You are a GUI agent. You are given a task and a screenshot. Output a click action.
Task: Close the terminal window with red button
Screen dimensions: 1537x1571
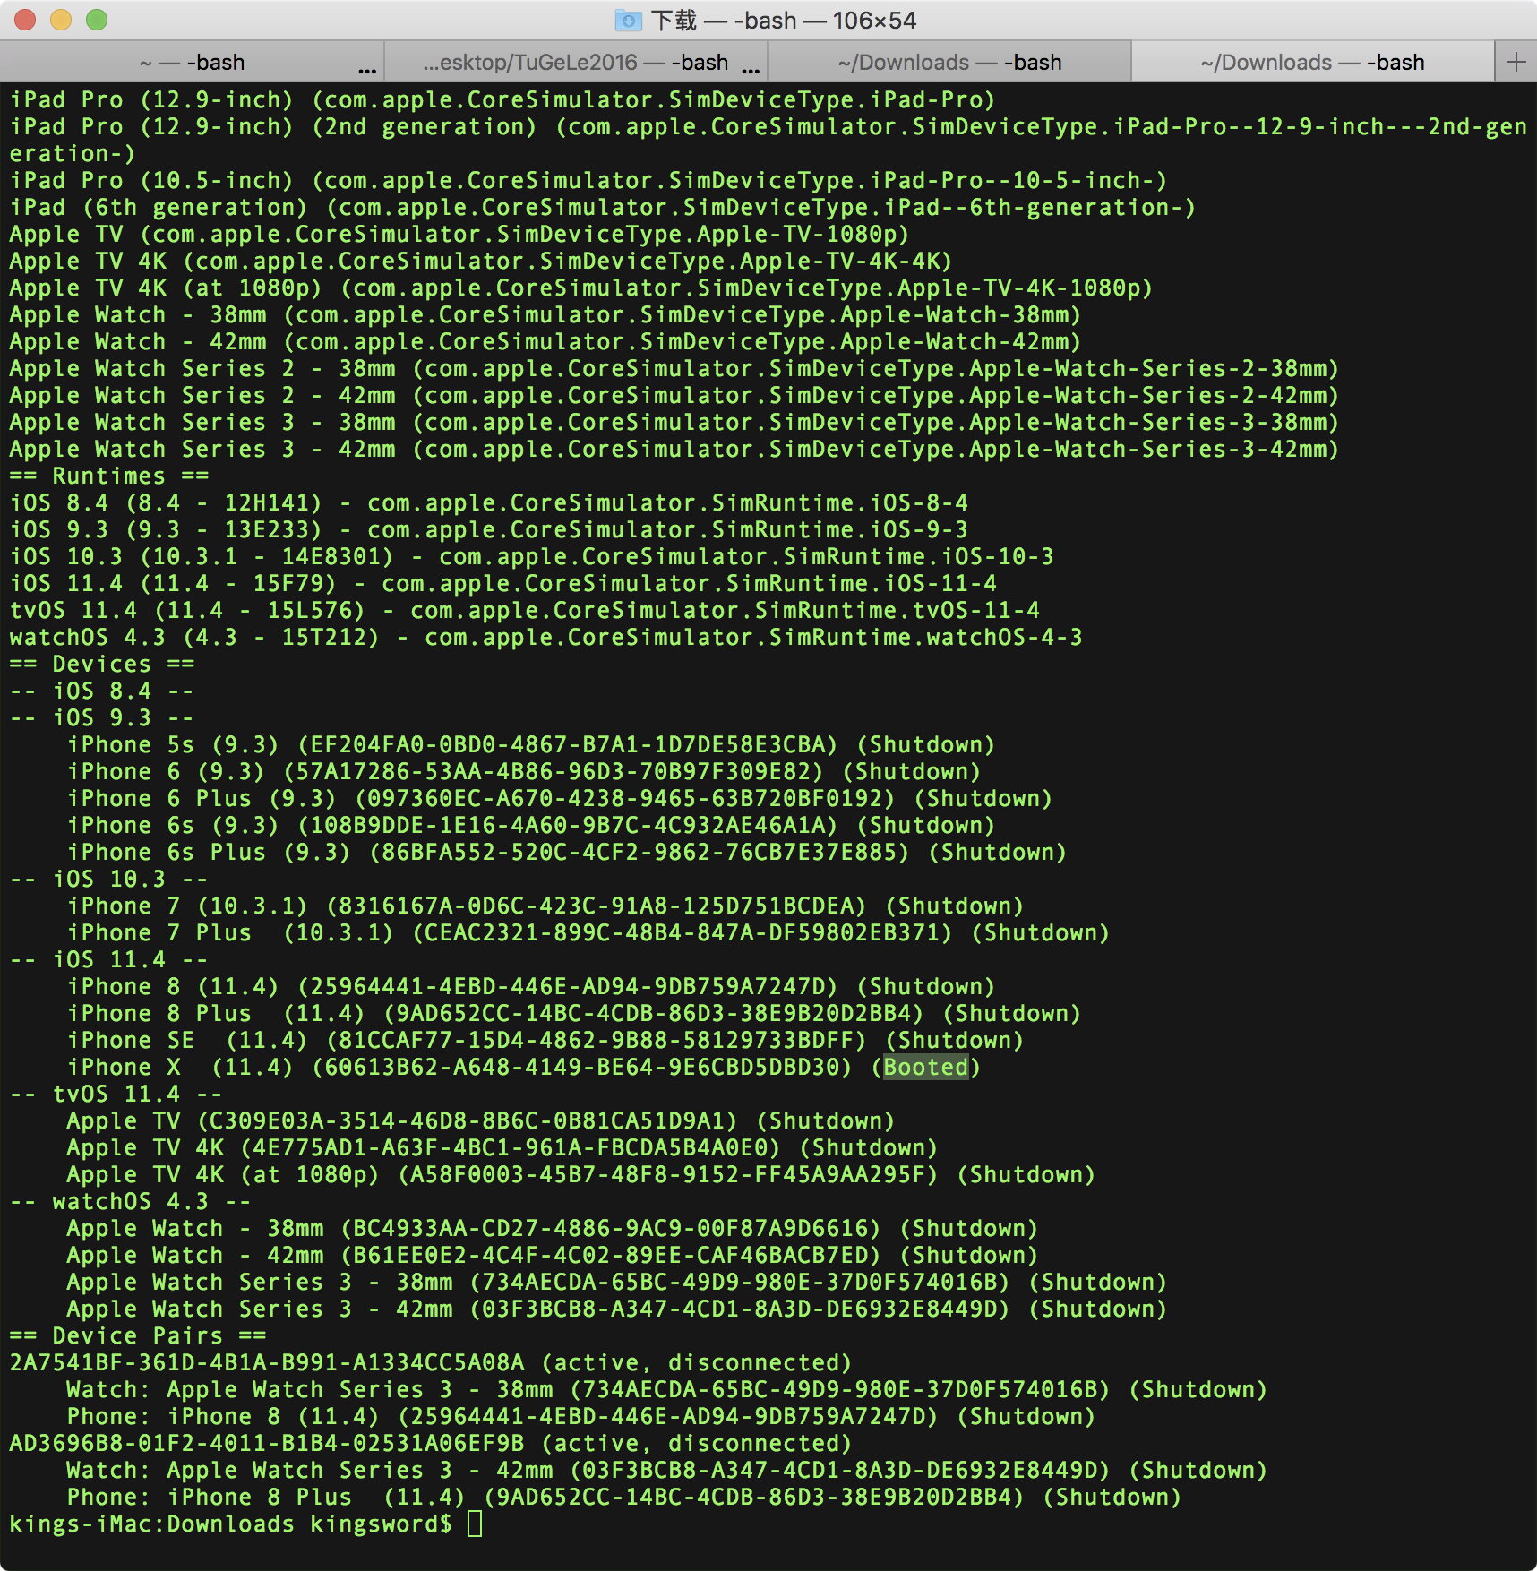point(25,20)
